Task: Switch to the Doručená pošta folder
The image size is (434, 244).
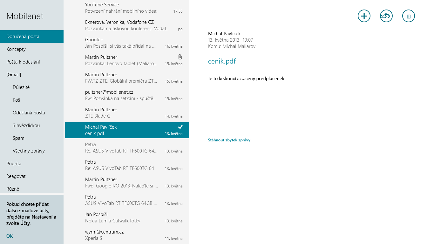Action: 22,36
